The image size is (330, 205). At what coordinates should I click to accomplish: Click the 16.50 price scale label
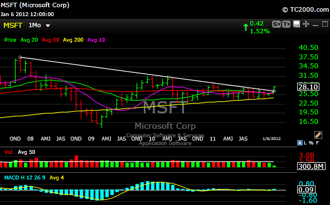(x=308, y=122)
